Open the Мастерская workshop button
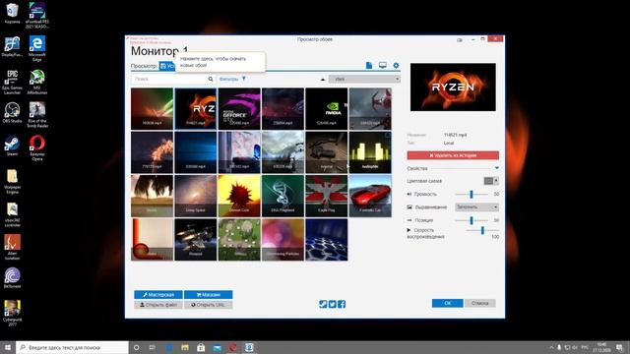Image resolution: width=630 pixels, height=354 pixels. 158,295
